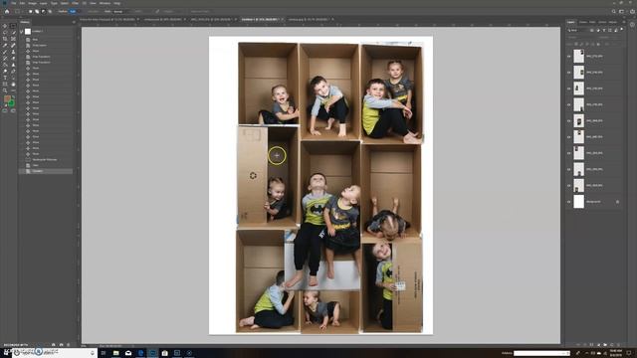Viewport: 637px width, 358px height.
Task: Click the Untitled-1 history snapshot thumbnail
Action: (x=28, y=31)
